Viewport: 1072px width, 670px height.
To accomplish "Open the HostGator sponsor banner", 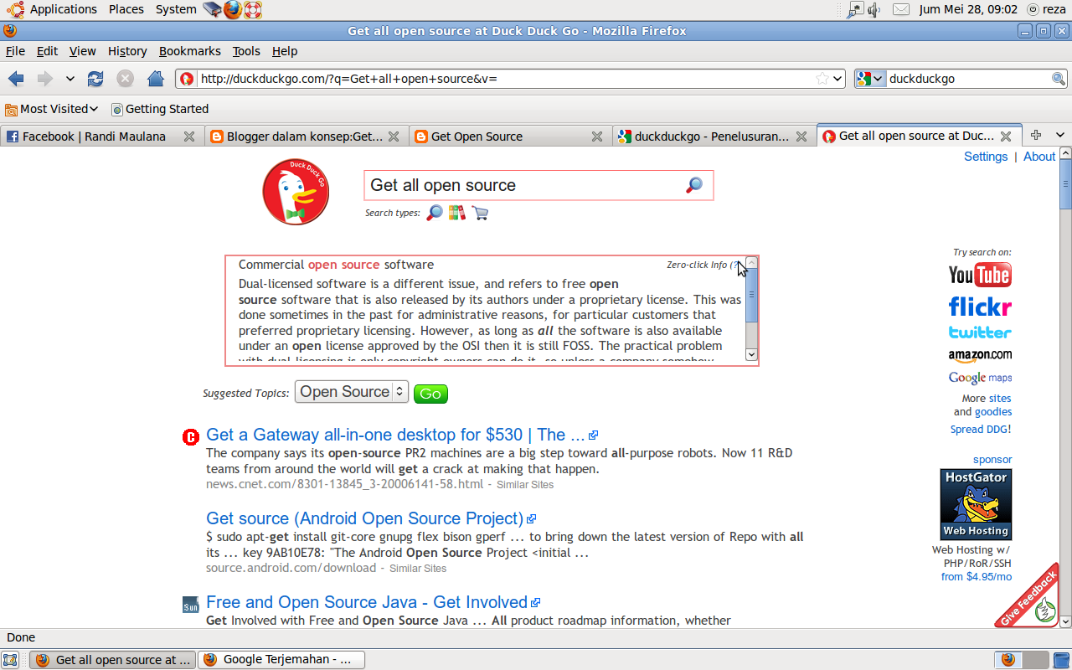I will [976, 504].
